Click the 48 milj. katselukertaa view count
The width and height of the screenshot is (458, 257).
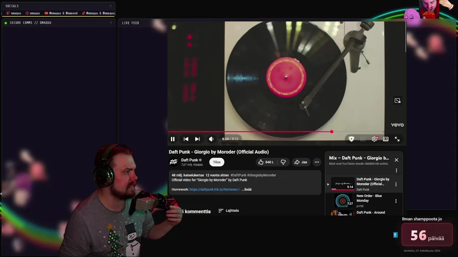187,175
